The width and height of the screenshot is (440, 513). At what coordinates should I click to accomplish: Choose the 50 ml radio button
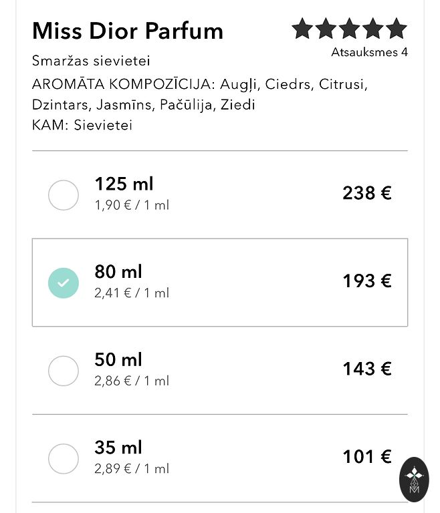(64, 371)
